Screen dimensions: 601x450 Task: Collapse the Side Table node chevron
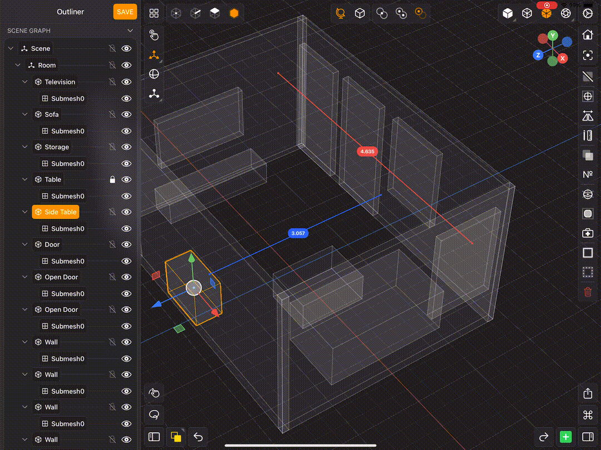(25, 212)
